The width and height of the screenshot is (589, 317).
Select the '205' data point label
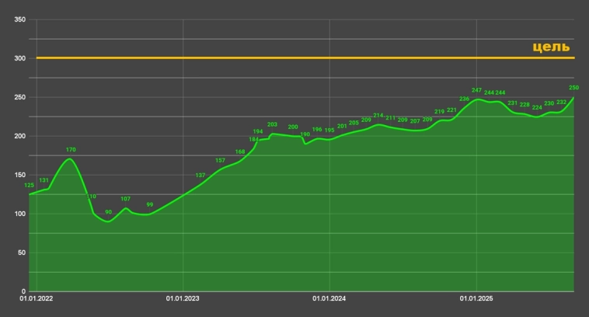(x=354, y=123)
